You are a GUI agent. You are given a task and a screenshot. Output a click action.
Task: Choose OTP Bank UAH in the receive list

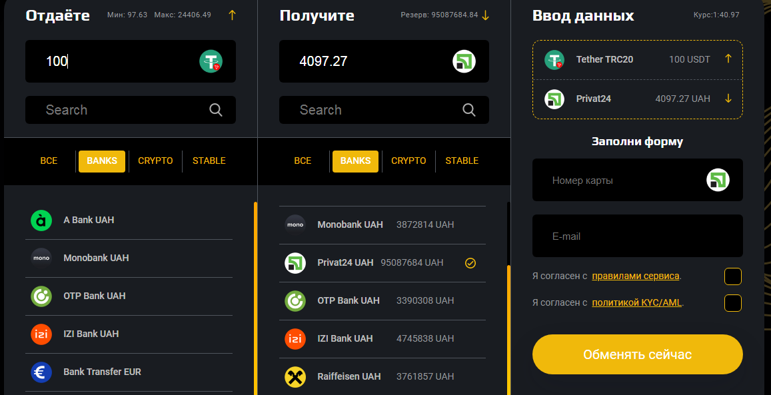[x=383, y=300]
